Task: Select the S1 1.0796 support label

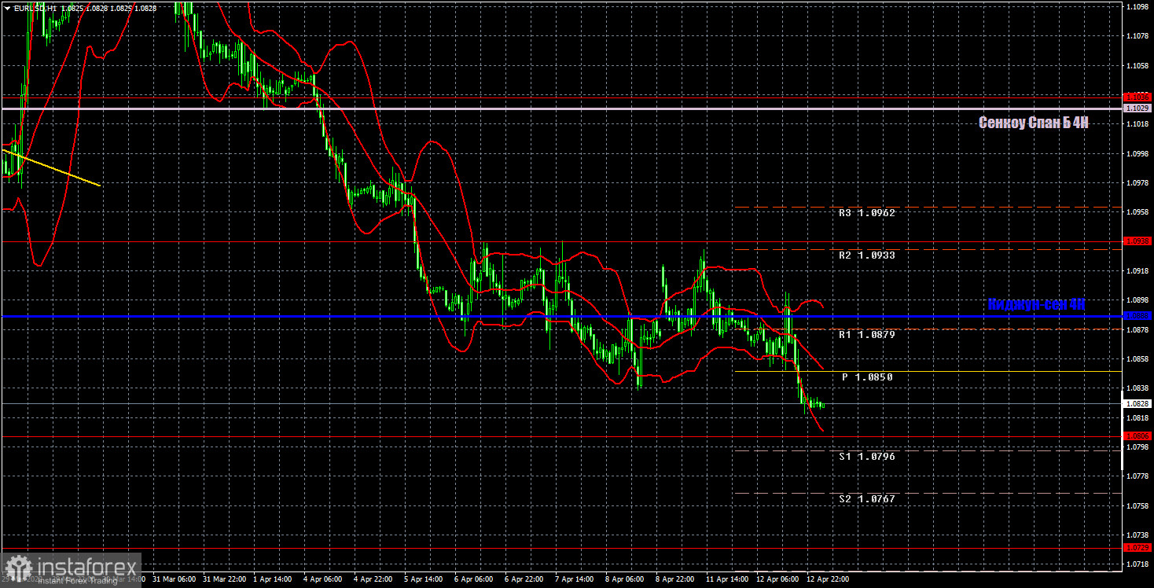Action: tap(867, 457)
